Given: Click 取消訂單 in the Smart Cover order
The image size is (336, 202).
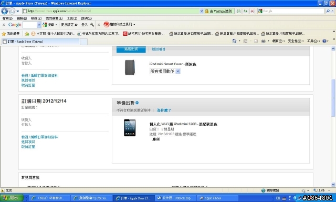Looking at the screenshot, I should coord(28,85).
